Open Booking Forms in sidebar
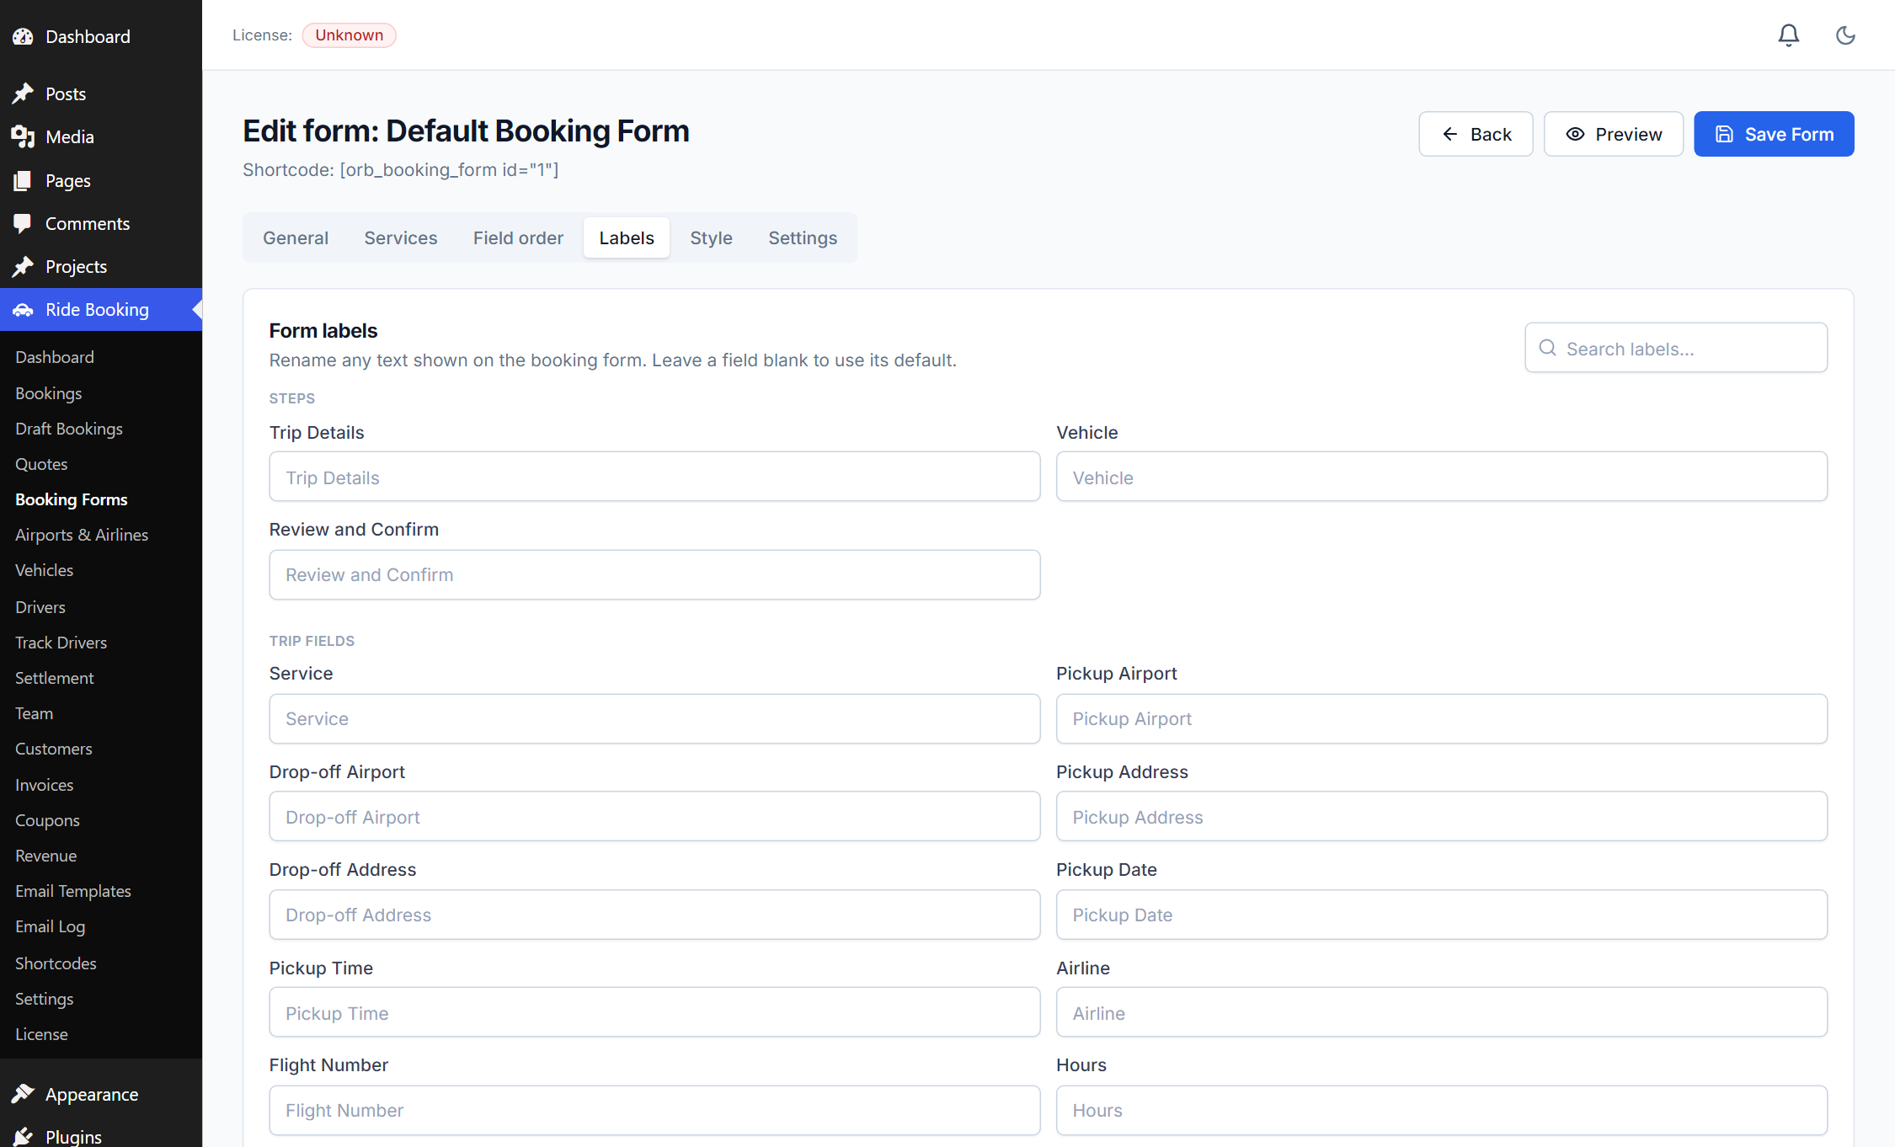The height and width of the screenshot is (1147, 1895). (x=72, y=499)
